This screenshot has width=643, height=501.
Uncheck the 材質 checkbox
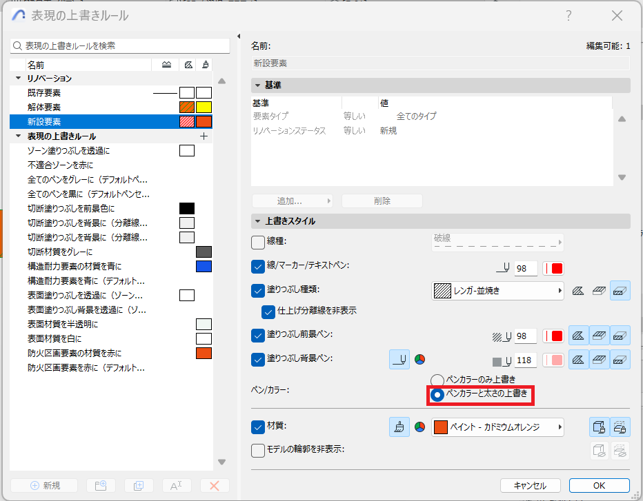pyautogui.click(x=257, y=427)
